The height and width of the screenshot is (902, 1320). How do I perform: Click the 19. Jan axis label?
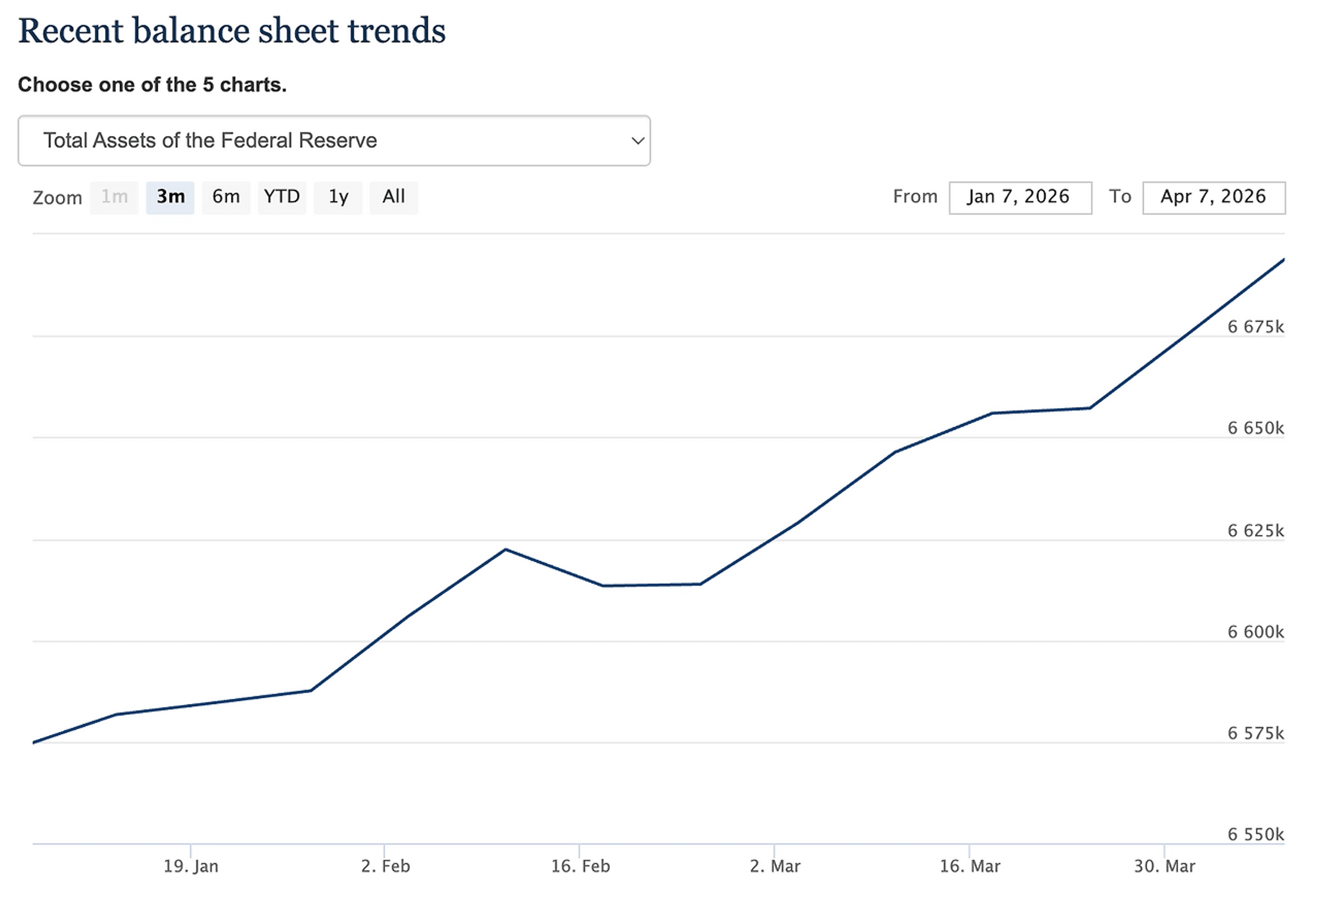coord(191,866)
